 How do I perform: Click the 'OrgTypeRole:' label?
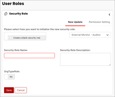click(x=12, y=71)
